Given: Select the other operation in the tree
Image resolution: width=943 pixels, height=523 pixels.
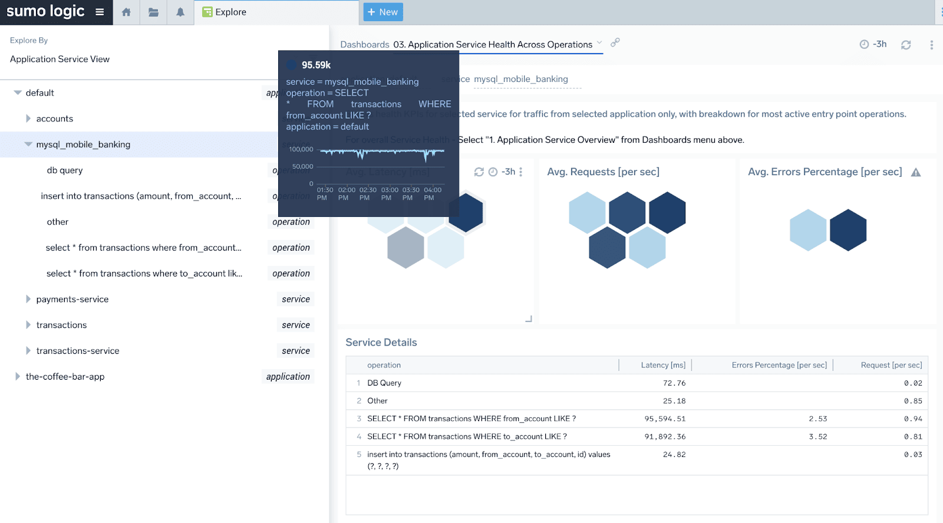Looking at the screenshot, I should pos(58,222).
